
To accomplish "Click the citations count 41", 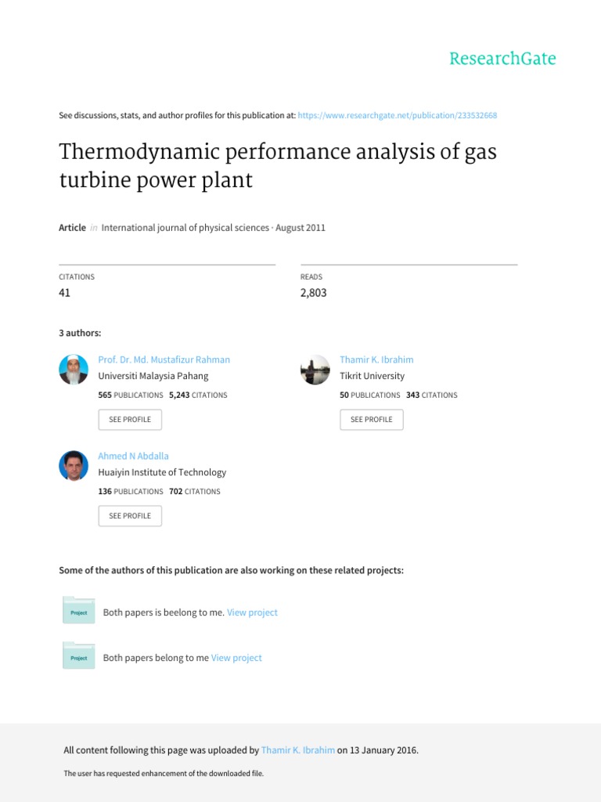I will (65, 293).
